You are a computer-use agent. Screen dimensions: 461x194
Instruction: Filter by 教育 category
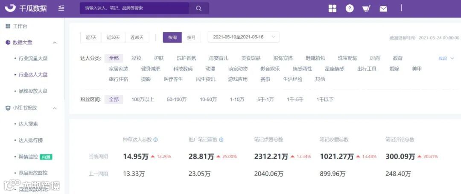point(398,58)
